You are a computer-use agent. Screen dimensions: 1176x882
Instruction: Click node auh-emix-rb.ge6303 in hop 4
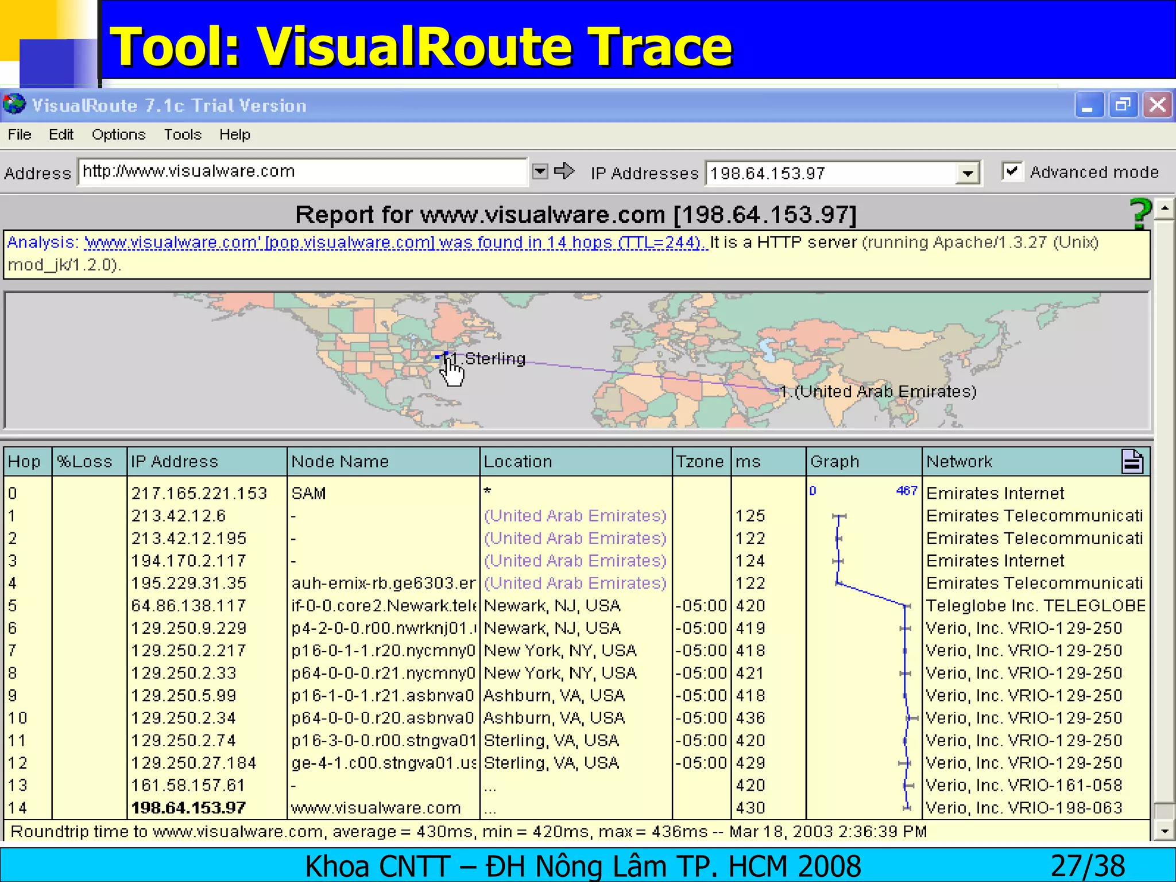pos(384,583)
